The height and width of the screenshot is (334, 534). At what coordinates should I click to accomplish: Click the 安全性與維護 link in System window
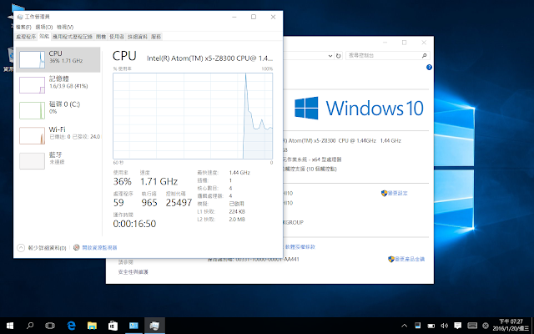click(x=133, y=272)
